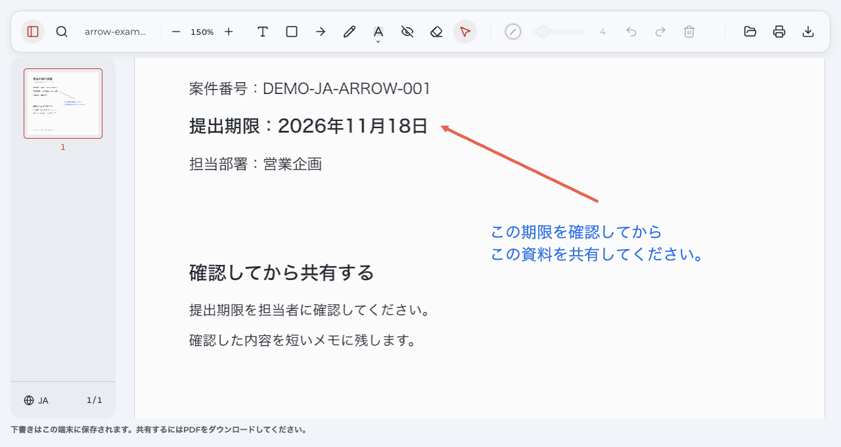Click heading '提出期限：2026年11月18日'
Image resolution: width=841 pixels, height=447 pixels.
pos(309,126)
